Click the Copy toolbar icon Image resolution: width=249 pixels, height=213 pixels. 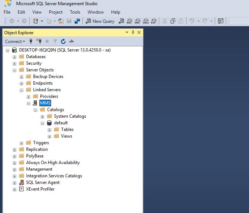click(173, 21)
